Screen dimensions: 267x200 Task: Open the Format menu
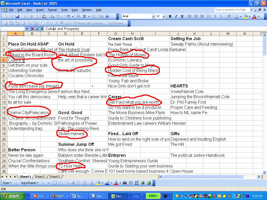52,10
